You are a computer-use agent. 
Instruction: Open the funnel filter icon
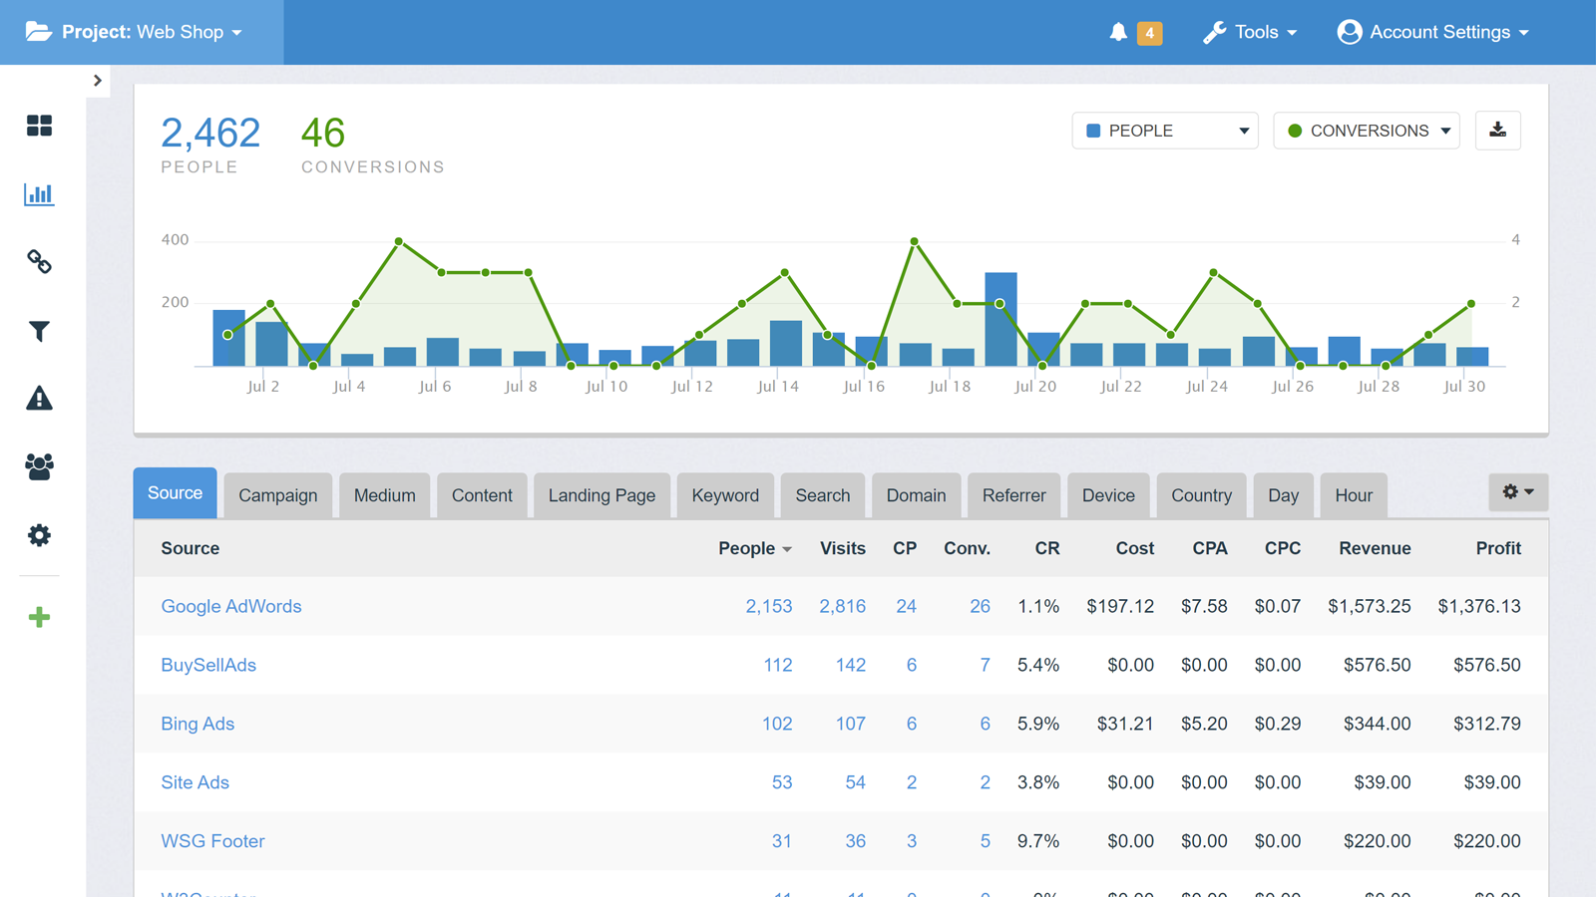tap(39, 331)
